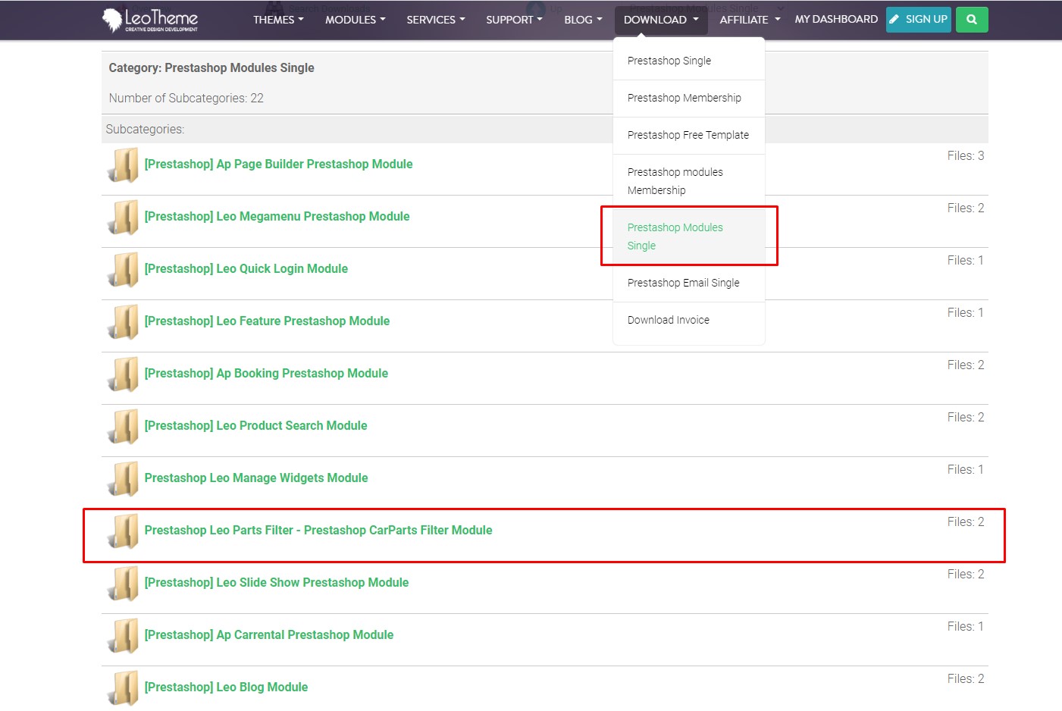Go to MY DASHBOARD
The width and height of the screenshot is (1062, 711).
[835, 19]
